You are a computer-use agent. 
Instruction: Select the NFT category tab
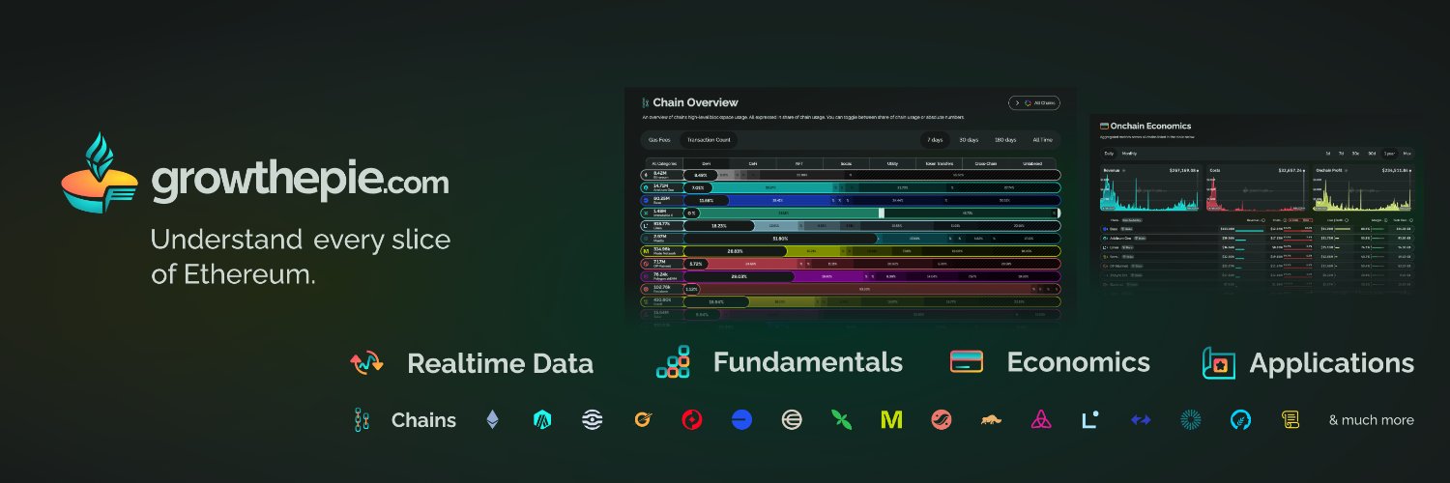(799, 163)
